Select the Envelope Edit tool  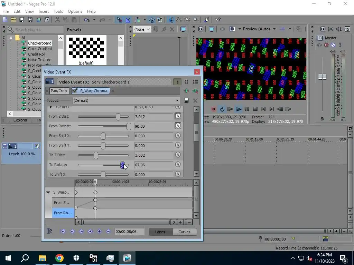coord(179,20)
